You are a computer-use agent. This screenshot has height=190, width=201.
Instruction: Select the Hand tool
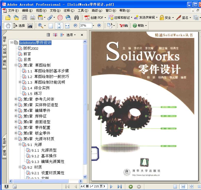point(8,25)
